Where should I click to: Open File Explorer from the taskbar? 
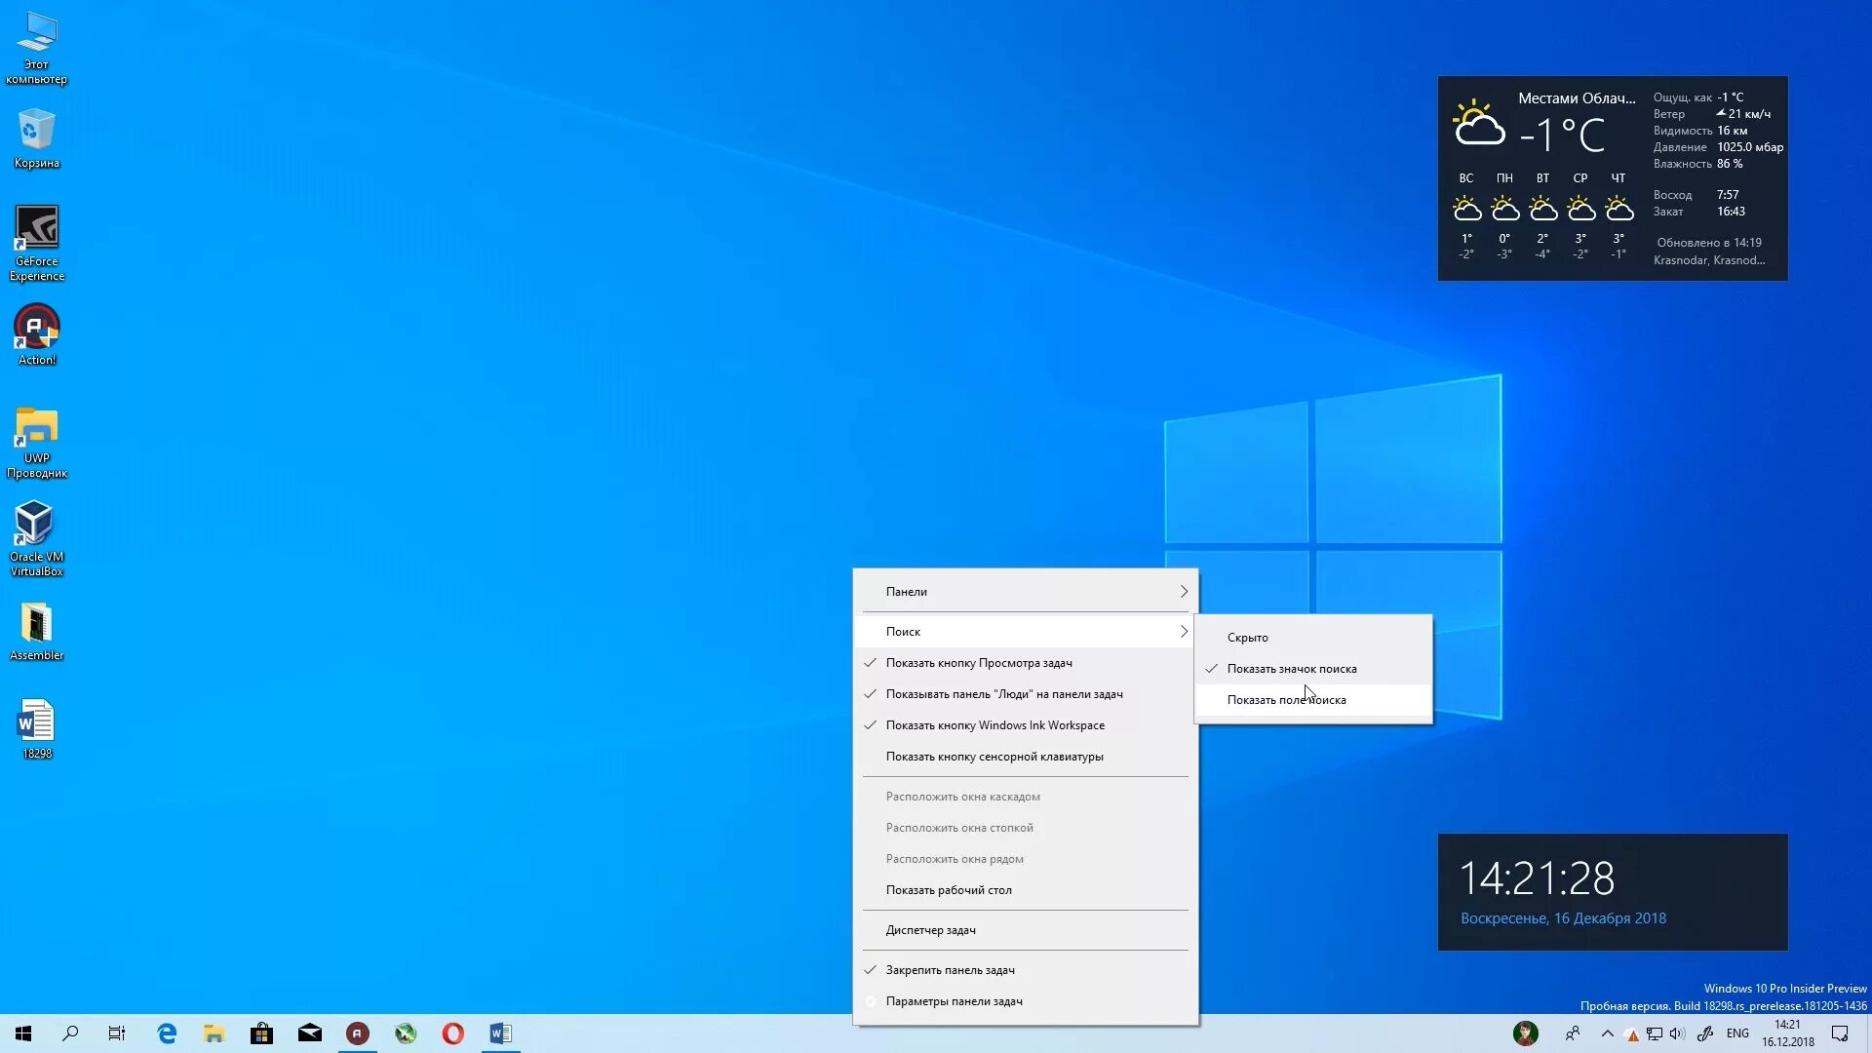tap(214, 1033)
